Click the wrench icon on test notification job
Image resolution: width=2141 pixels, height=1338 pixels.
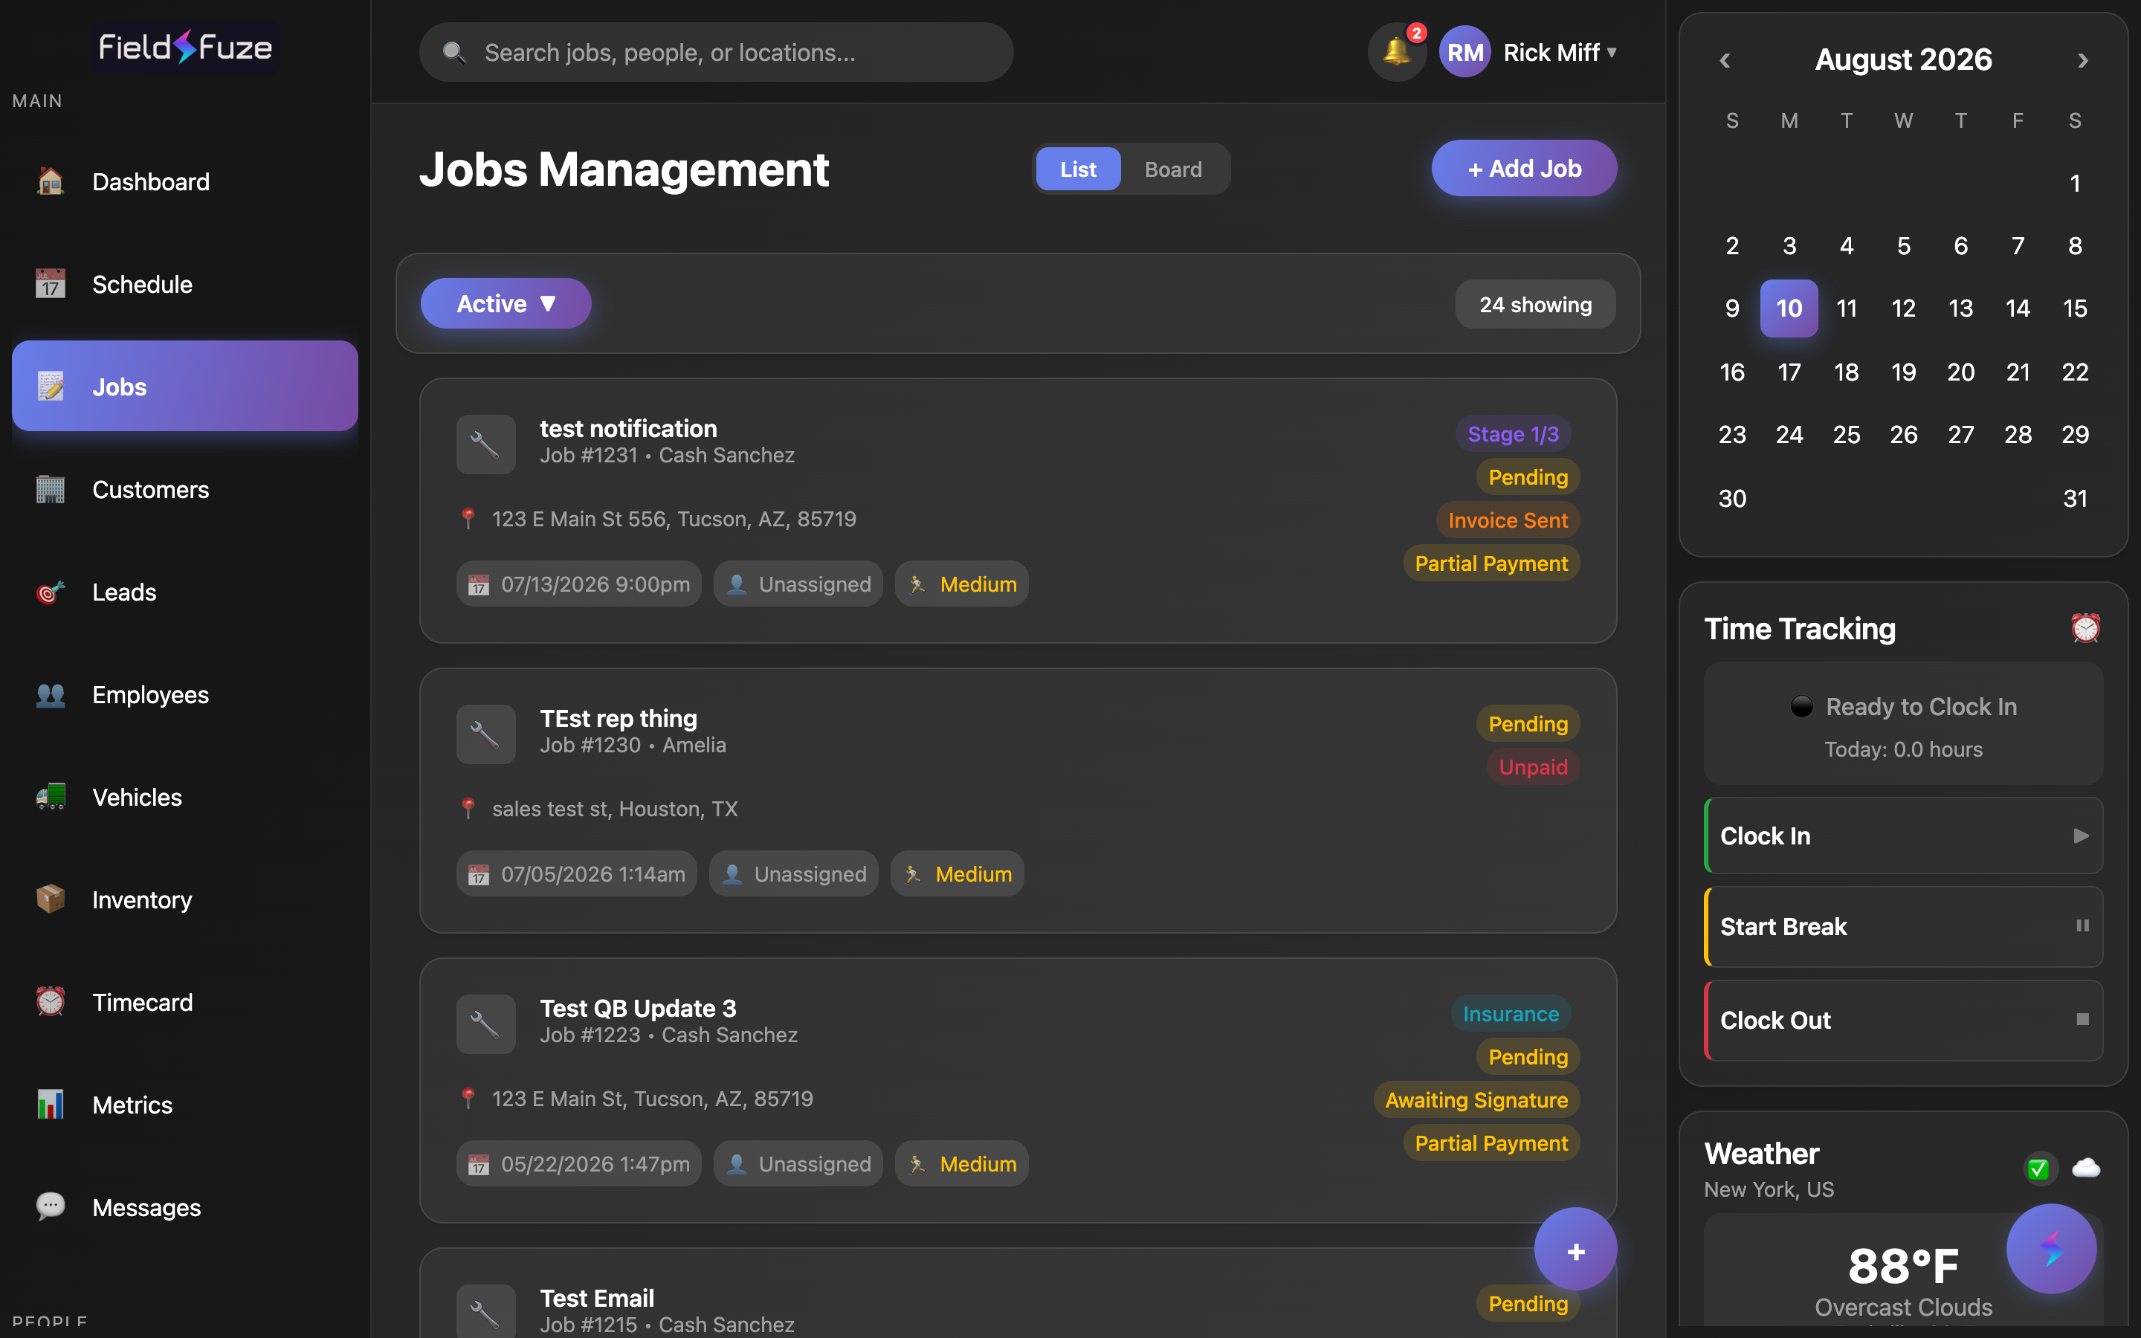(x=485, y=445)
